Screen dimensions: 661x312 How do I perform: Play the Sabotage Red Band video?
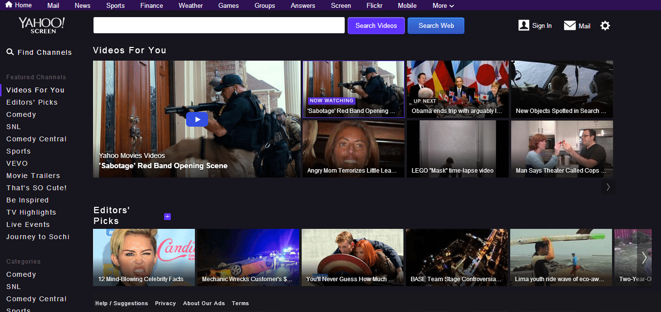pos(197,119)
